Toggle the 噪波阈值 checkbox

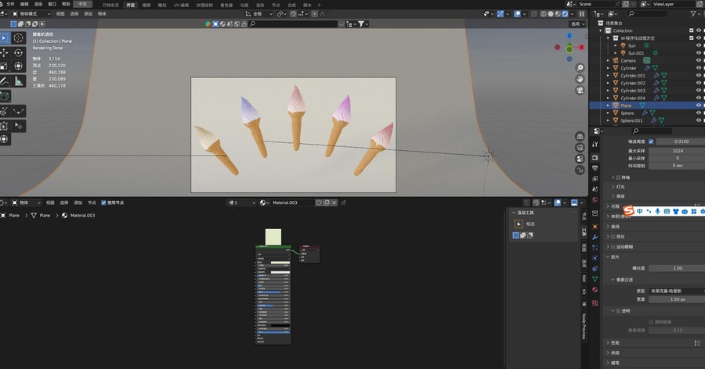click(x=651, y=142)
